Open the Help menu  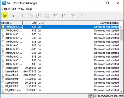click(29, 9)
